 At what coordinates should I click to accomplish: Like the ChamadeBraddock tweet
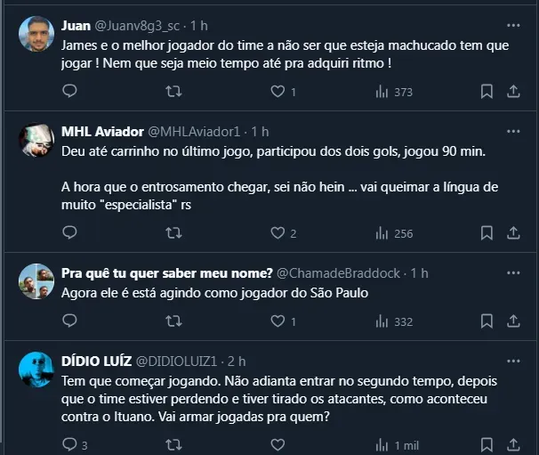point(278,321)
